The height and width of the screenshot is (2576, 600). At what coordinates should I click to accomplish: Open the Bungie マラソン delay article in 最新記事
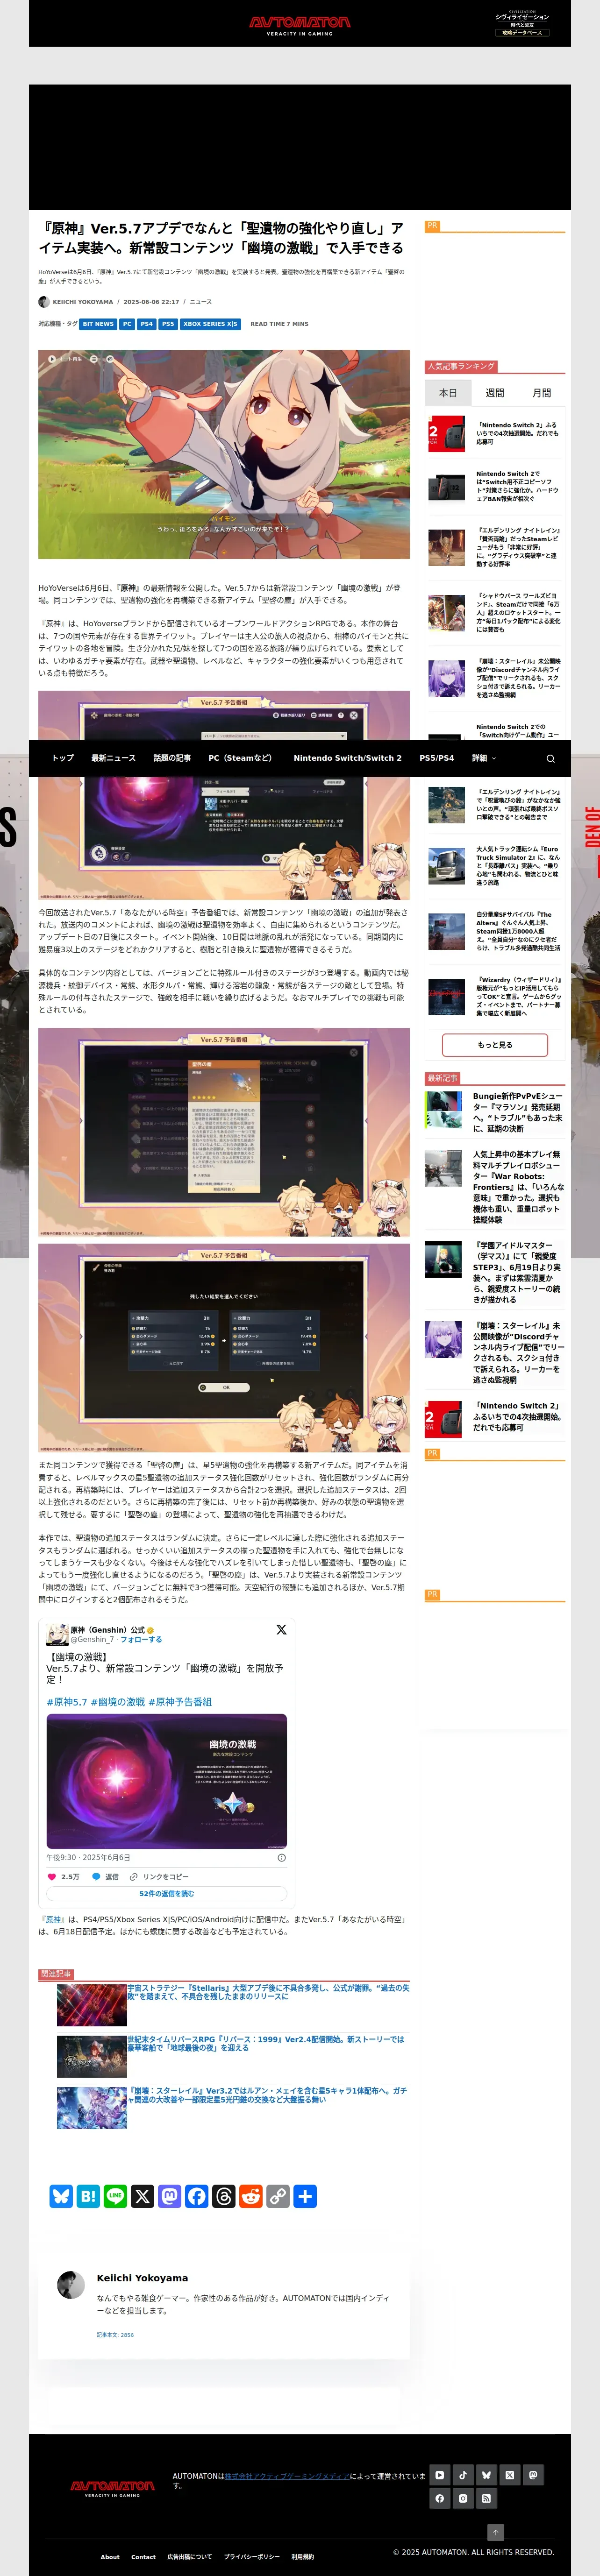point(518,1112)
